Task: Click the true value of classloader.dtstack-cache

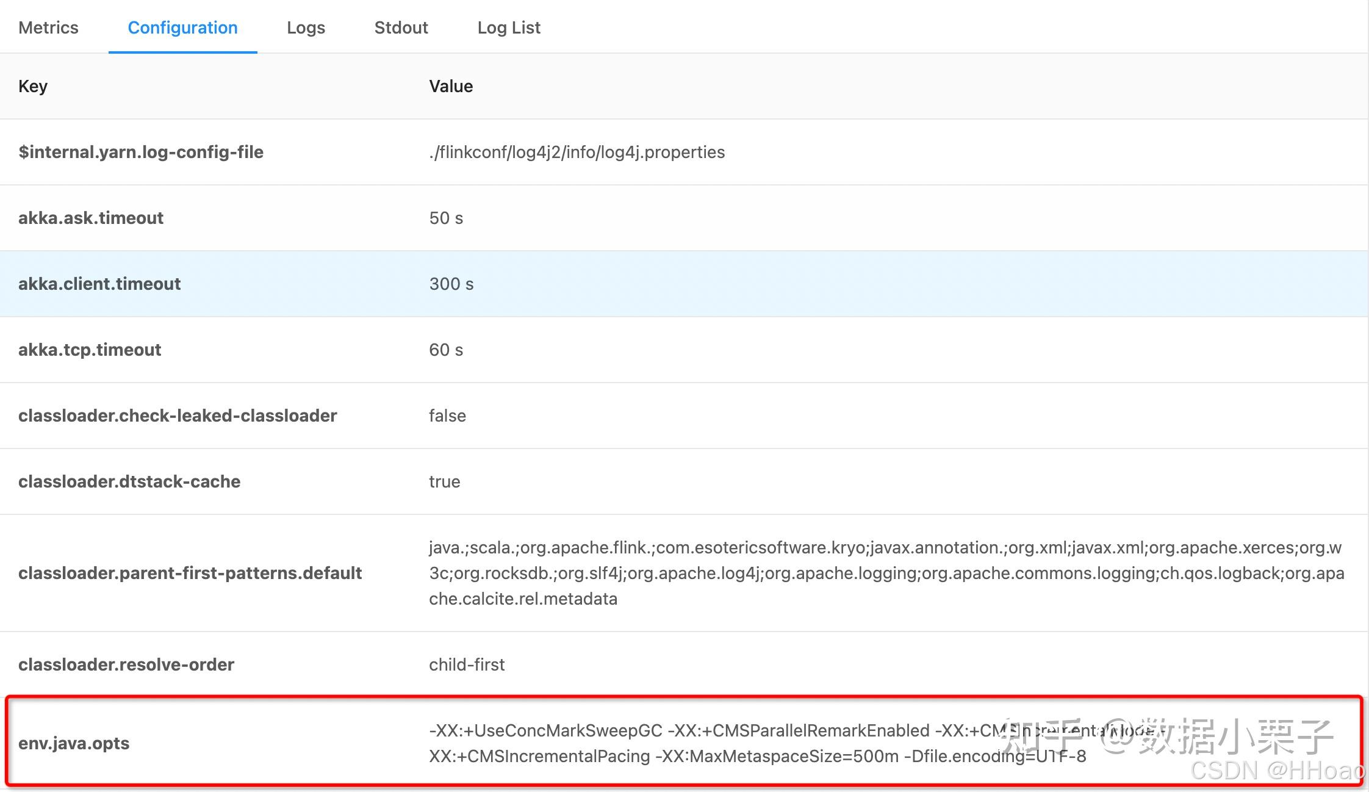Action: coord(444,481)
